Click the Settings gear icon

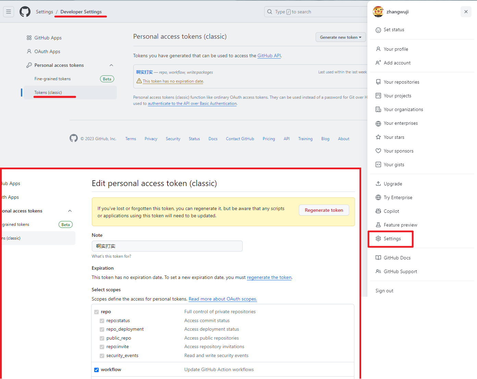click(x=378, y=239)
